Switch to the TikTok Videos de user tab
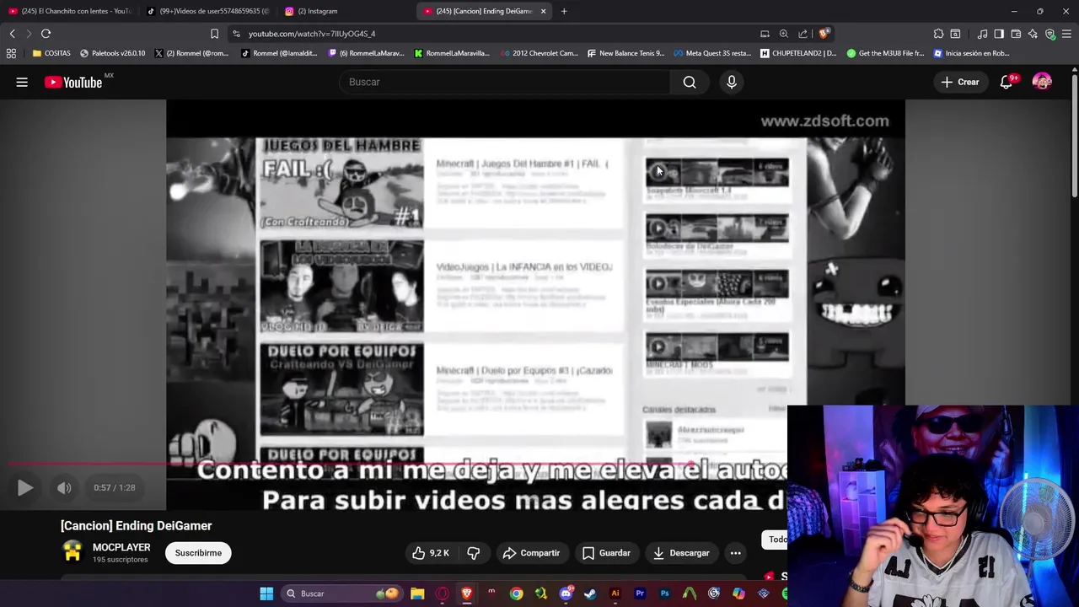Viewport: 1079px width, 607px height. tap(208, 11)
